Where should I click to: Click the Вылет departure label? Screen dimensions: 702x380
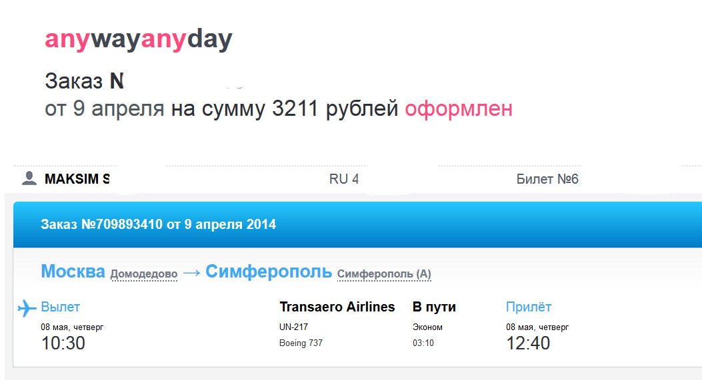[x=60, y=307]
